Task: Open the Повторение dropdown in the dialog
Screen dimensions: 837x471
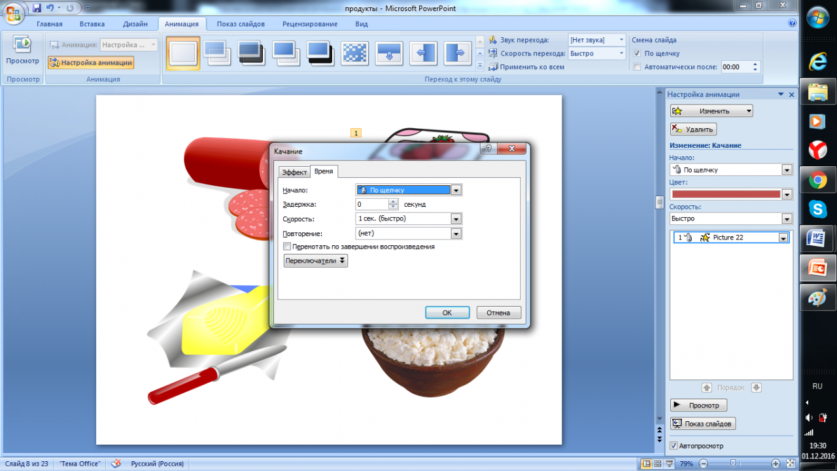Action: click(456, 234)
